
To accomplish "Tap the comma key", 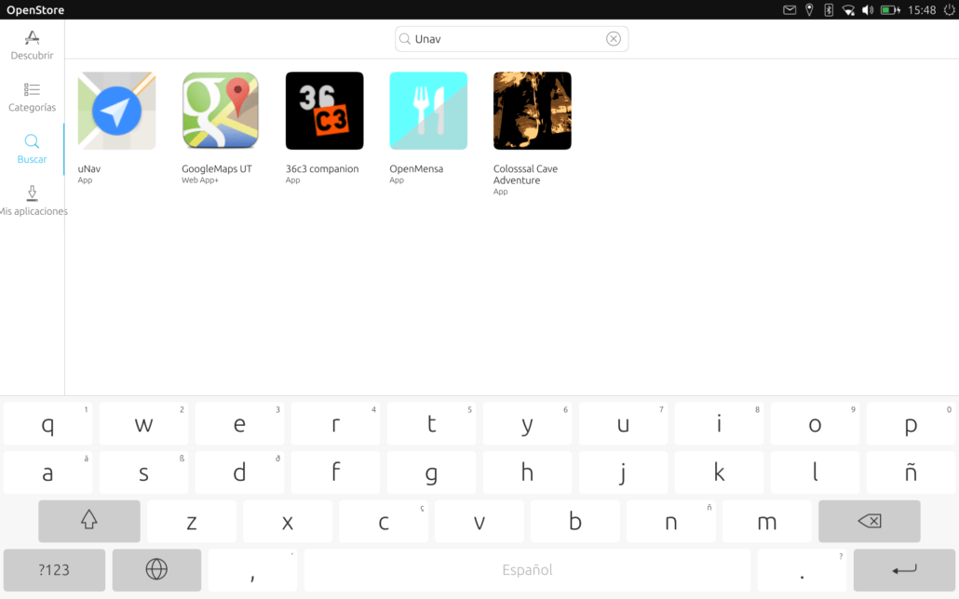I will click(x=252, y=569).
